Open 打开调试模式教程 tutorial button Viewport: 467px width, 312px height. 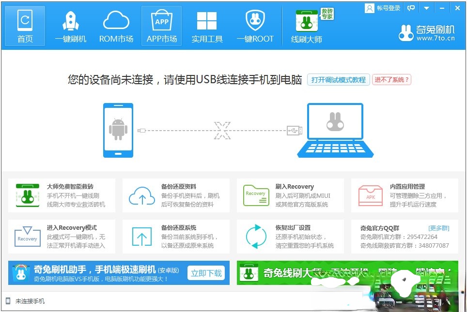pos(338,80)
